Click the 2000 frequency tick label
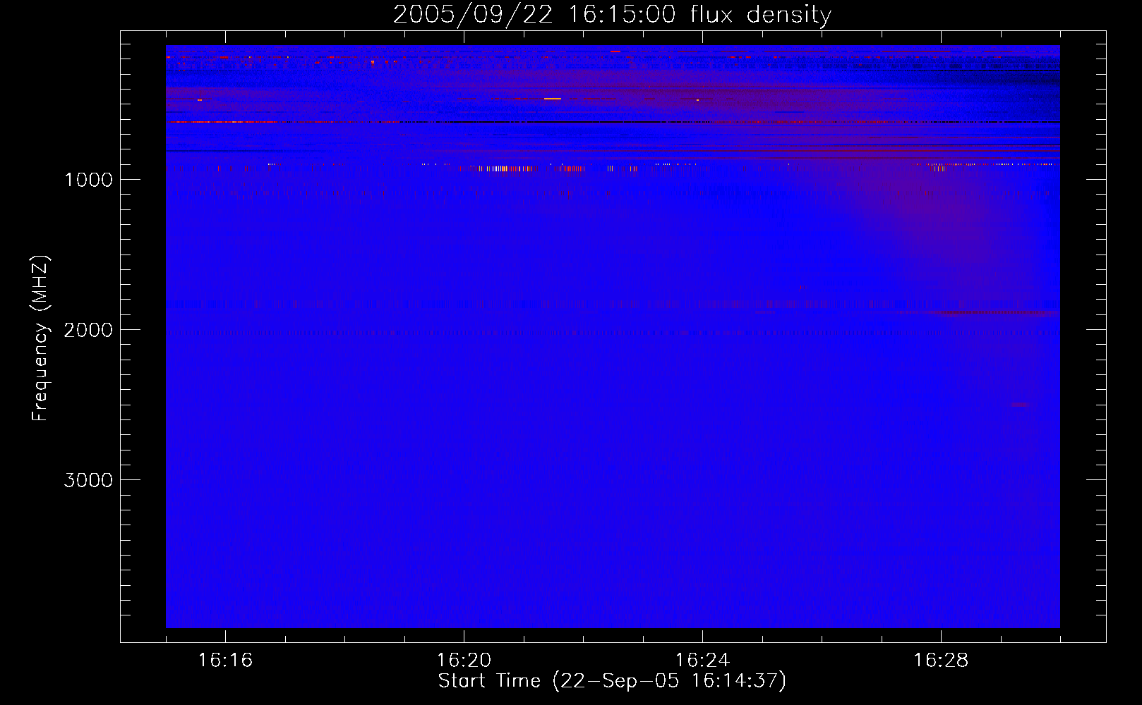Viewport: 1142px width, 705px height. 88,330
